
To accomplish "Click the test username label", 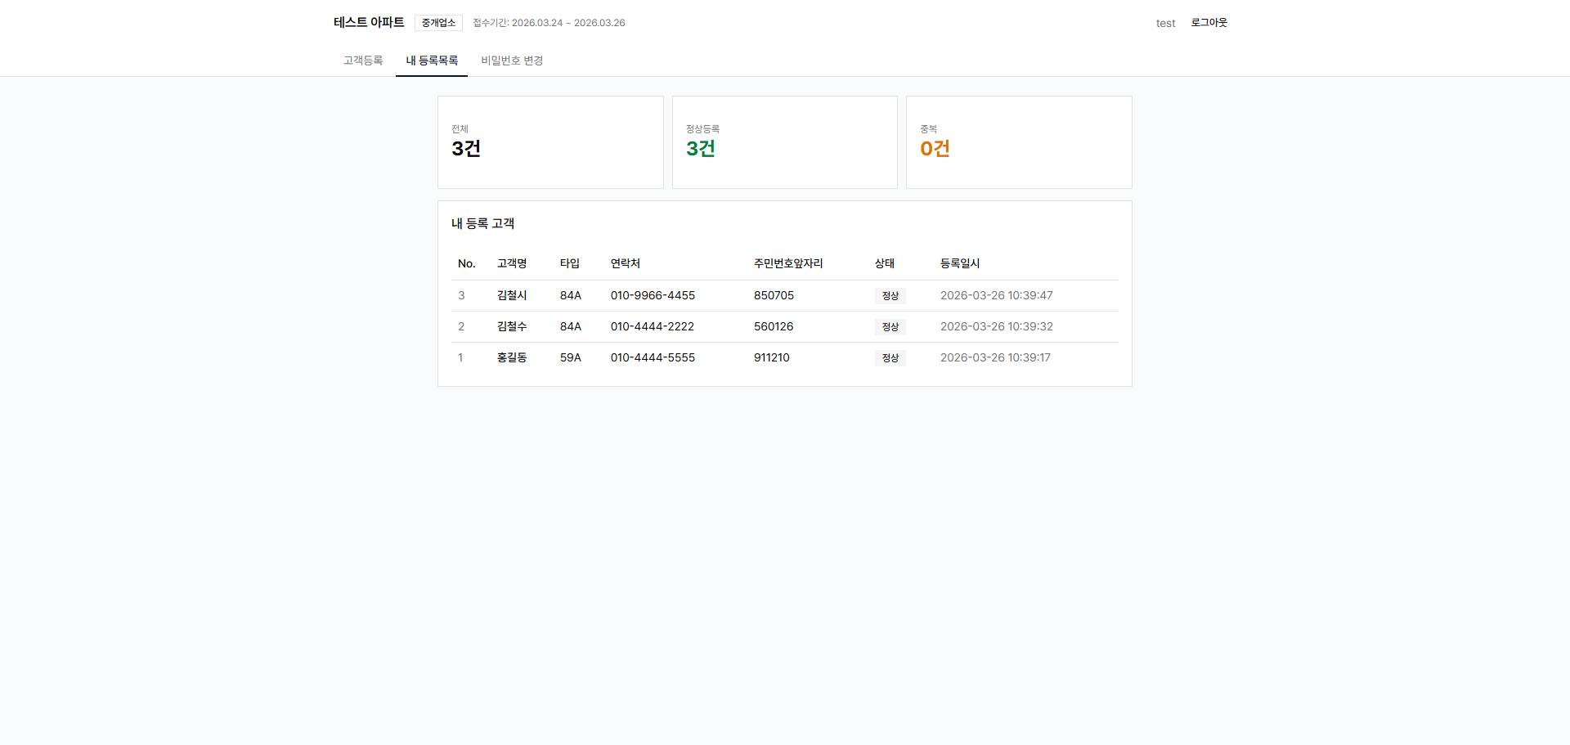I will pyautogui.click(x=1165, y=23).
